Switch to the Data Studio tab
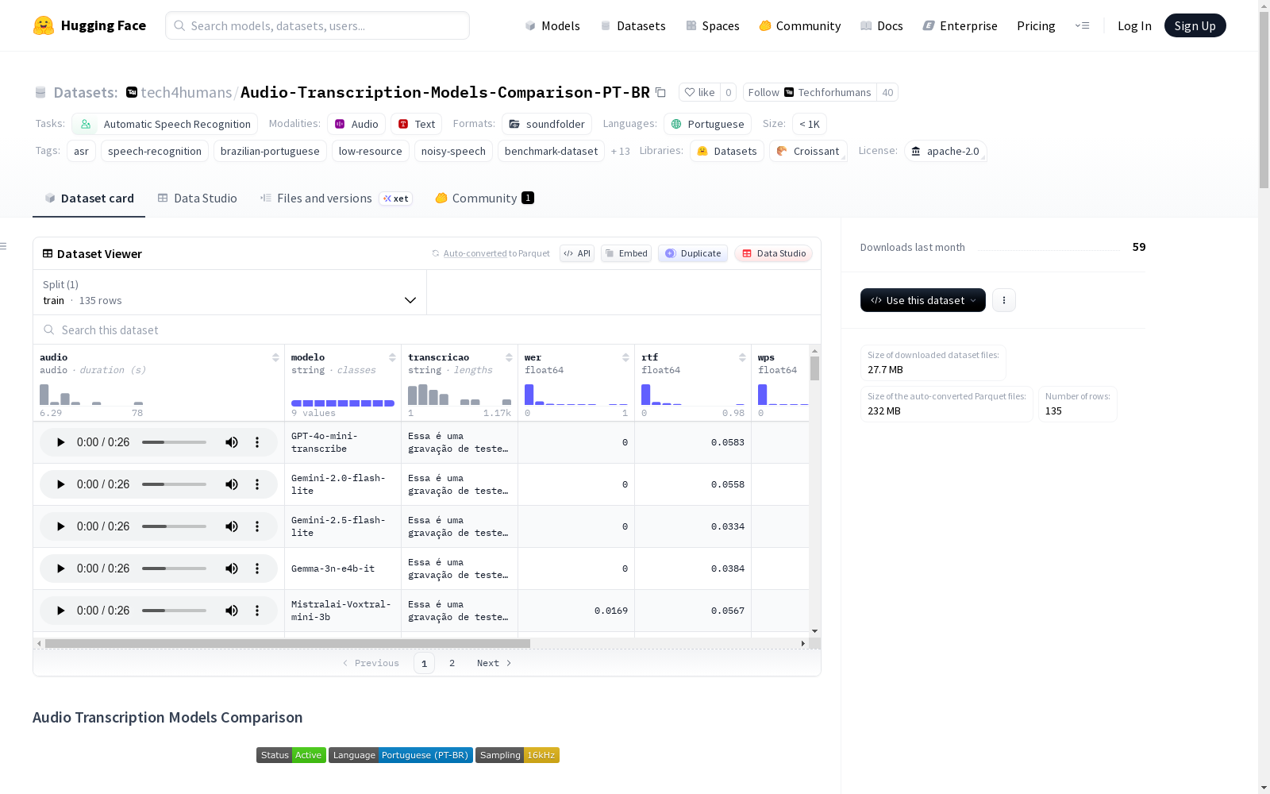 197,198
